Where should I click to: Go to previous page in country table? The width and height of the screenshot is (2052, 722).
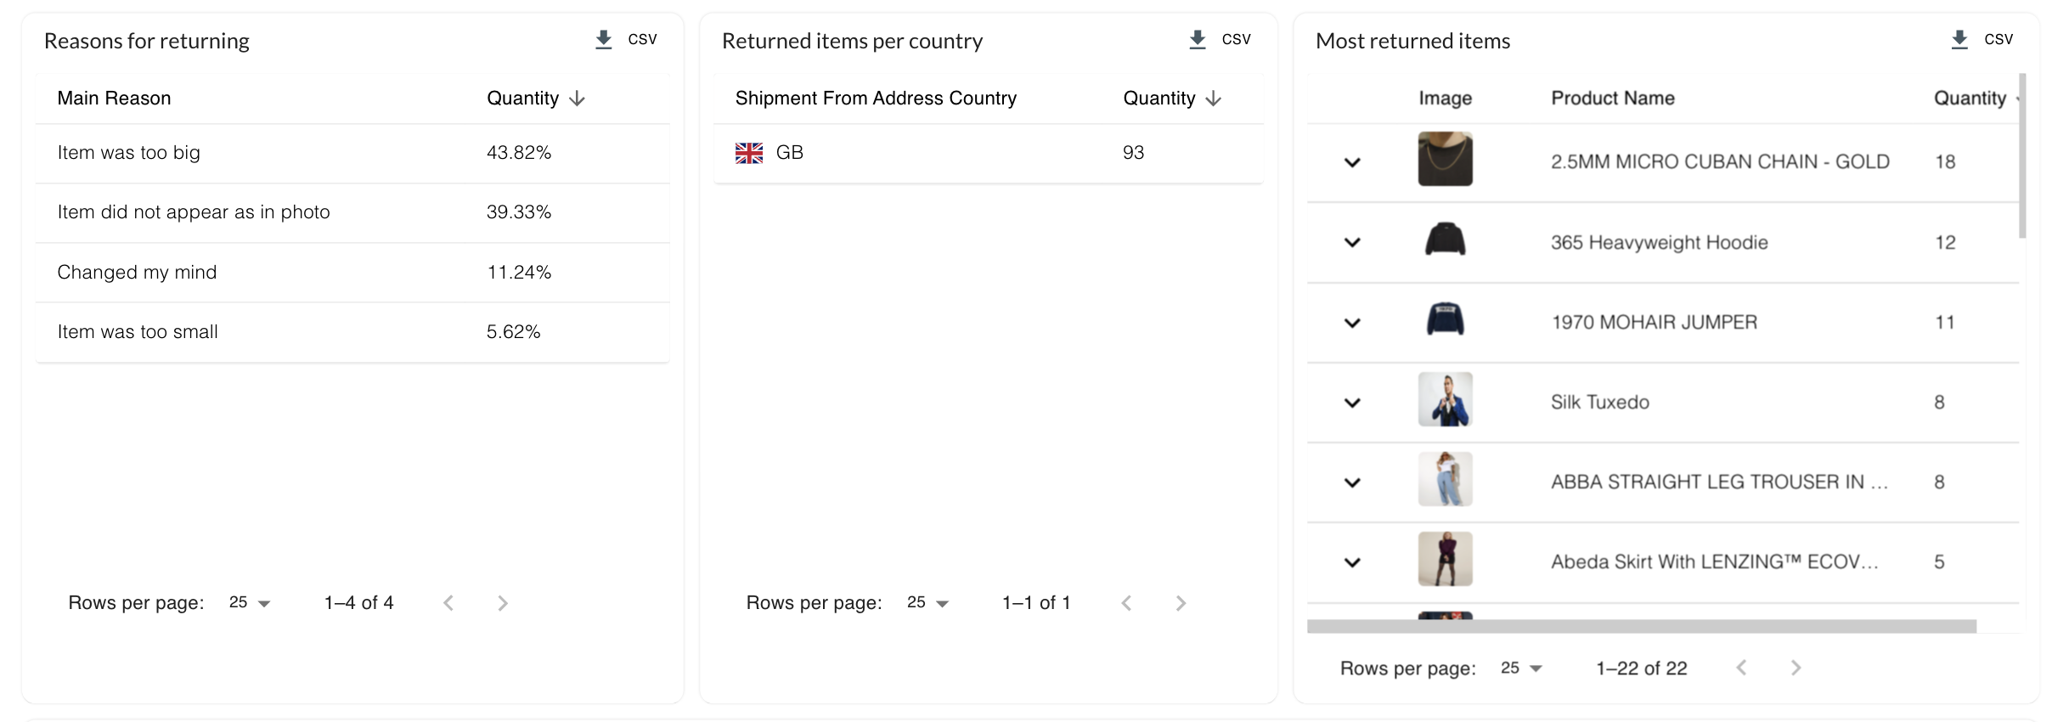tap(1126, 603)
